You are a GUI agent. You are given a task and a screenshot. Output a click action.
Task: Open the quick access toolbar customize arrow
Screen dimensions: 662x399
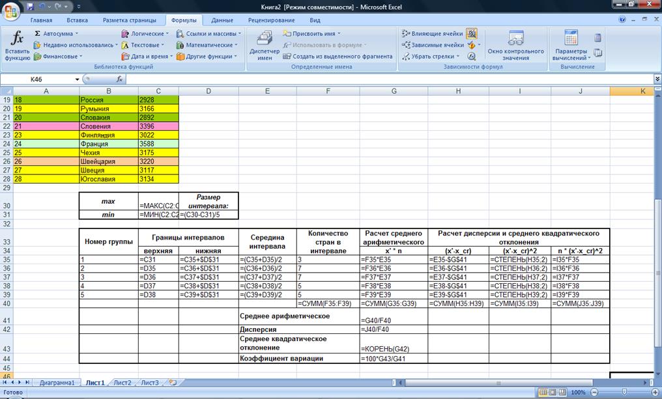pyautogui.click(x=79, y=7)
